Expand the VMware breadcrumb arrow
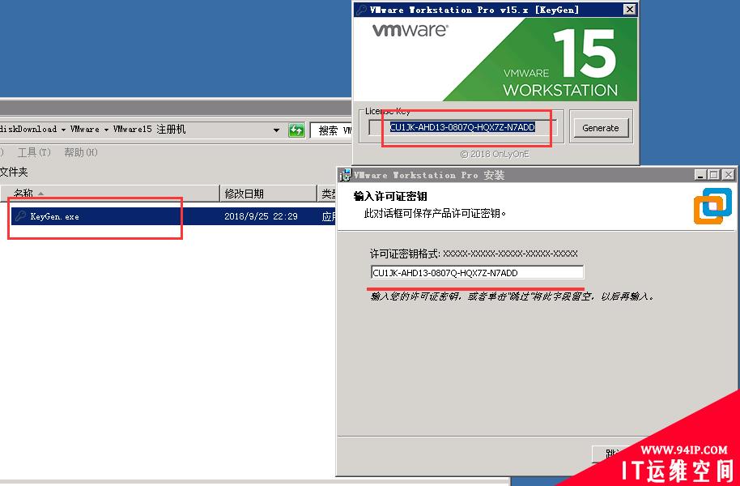Screen dimensions: 740x486 106,130
